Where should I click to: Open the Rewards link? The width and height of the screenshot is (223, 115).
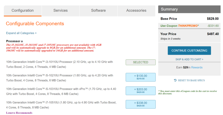click(197, 67)
